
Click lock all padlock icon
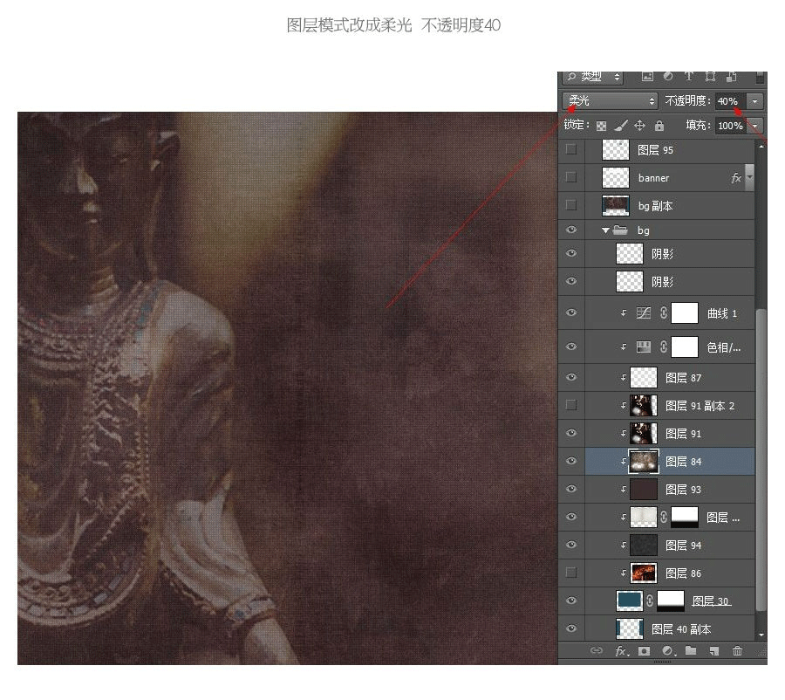(659, 126)
